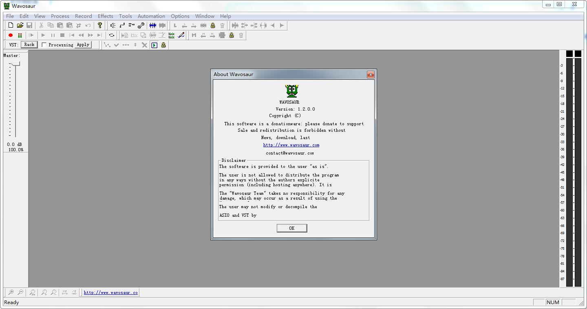This screenshot has width=587, height=309.
Task: Click the automation checkmark icon
Action: tap(116, 45)
